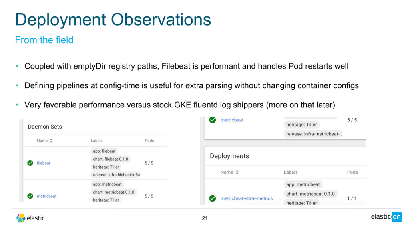
Task: Open the metricbeat link in the Daemon Sets table
Action: pyautogui.click(x=46, y=196)
